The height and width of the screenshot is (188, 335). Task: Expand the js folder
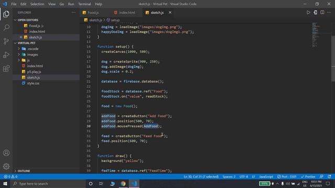coord(19,60)
